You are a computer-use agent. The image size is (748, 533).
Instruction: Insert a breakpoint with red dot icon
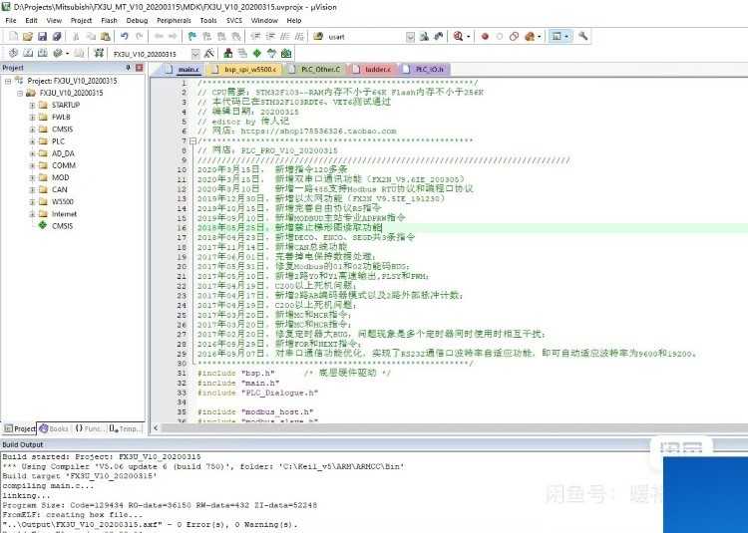tap(485, 36)
